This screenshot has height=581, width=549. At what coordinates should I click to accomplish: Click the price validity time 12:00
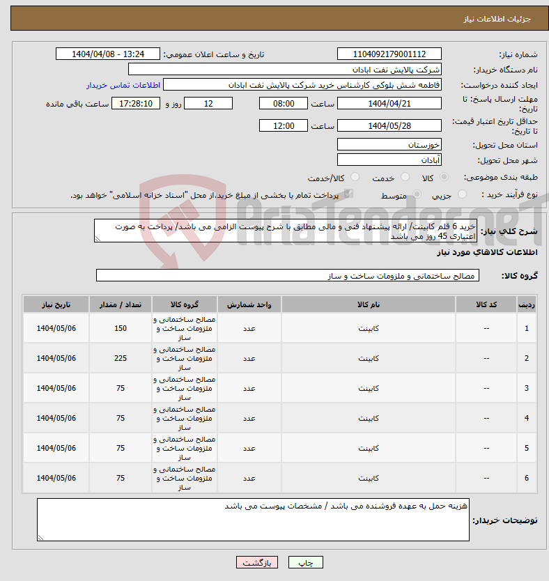(284, 125)
